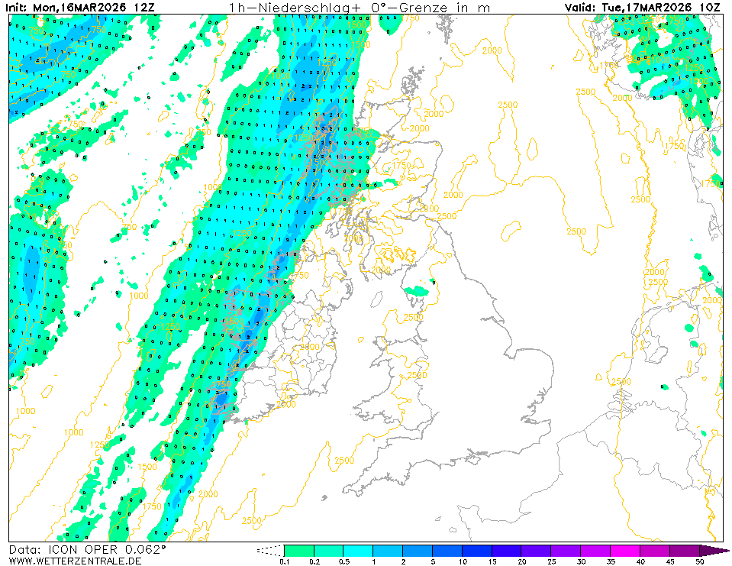Pick the 10–15 dark blue legend swatch
This screenshot has width=732, height=566.
[x=477, y=550]
